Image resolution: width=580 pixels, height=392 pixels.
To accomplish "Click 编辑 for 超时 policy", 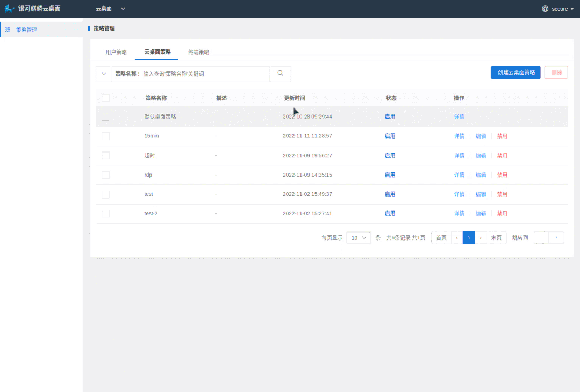I will [x=481, y=156].
